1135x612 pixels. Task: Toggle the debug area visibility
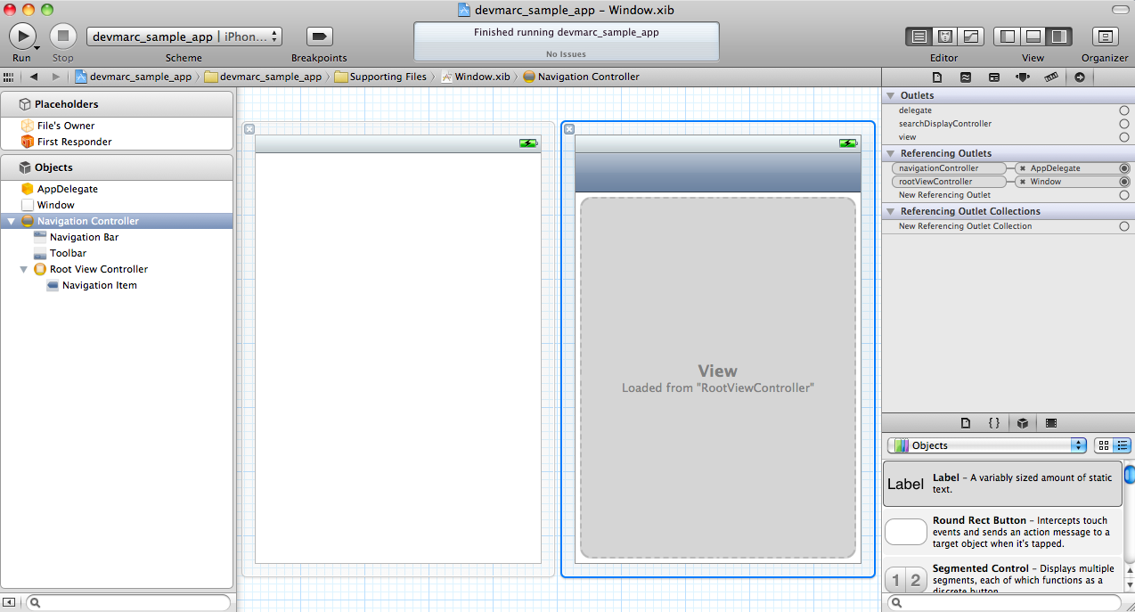1033,36
